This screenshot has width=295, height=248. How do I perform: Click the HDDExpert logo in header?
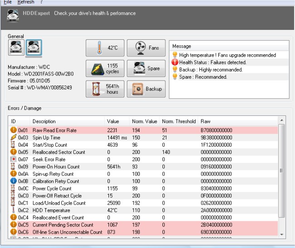tap(13, 14)
